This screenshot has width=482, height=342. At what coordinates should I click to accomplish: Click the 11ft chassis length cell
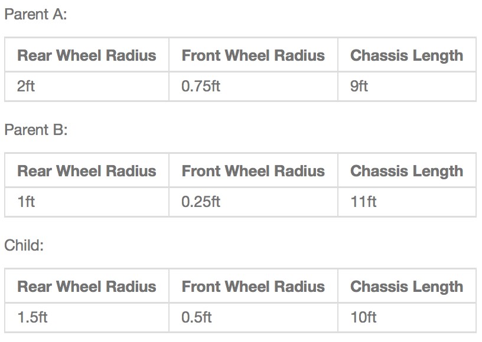363,202
